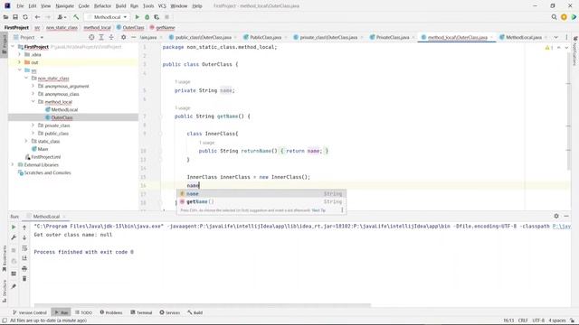Screen dimensions: 579x325
Task: Click the Save All toolbar icon
Action: pos(15,17)
